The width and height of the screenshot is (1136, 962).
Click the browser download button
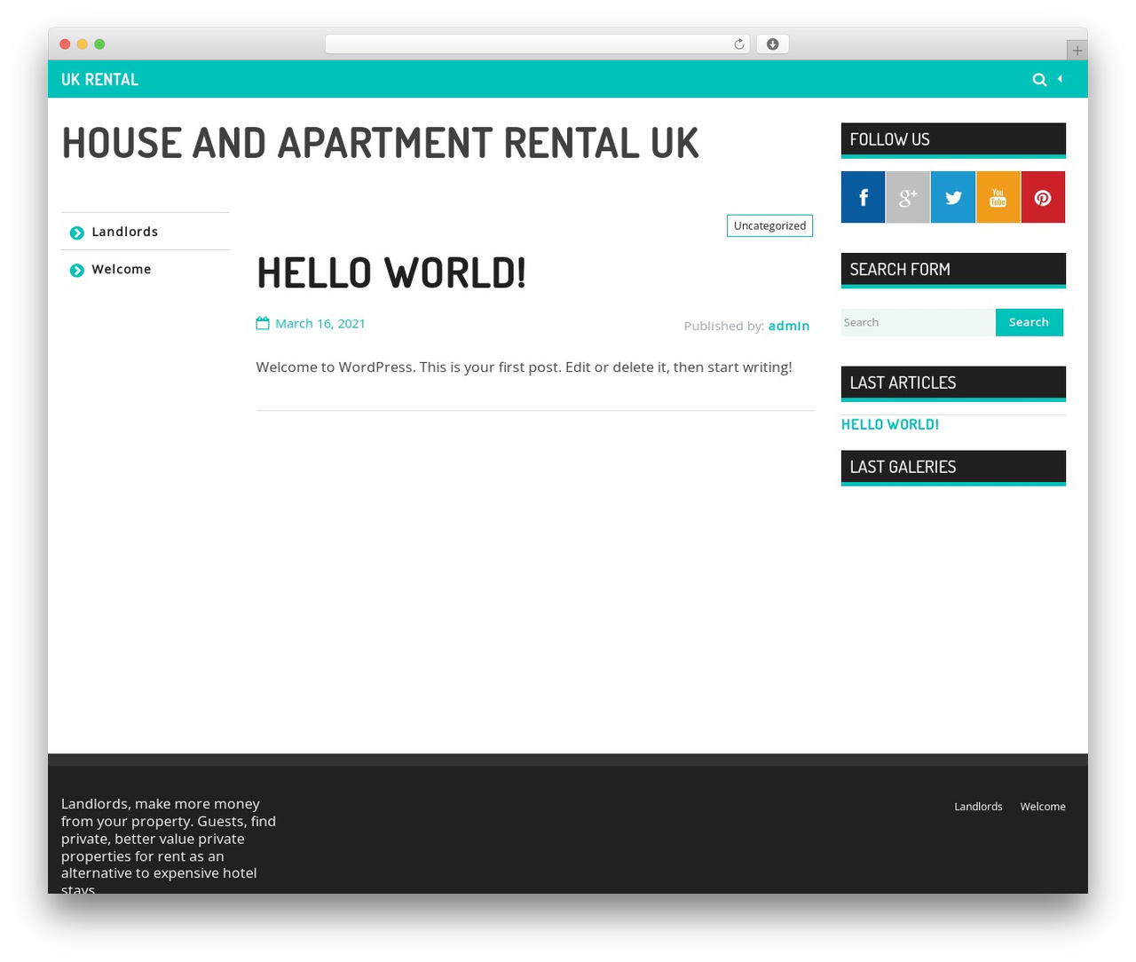(x=772, y=44)
